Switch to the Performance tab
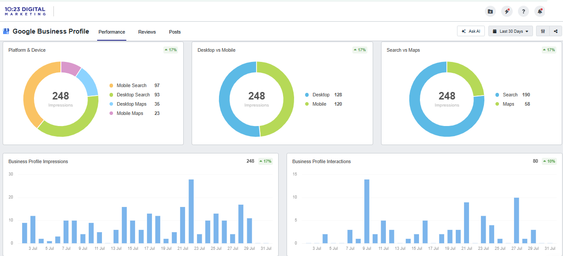 pyautogui.click(x=112, y=32)
